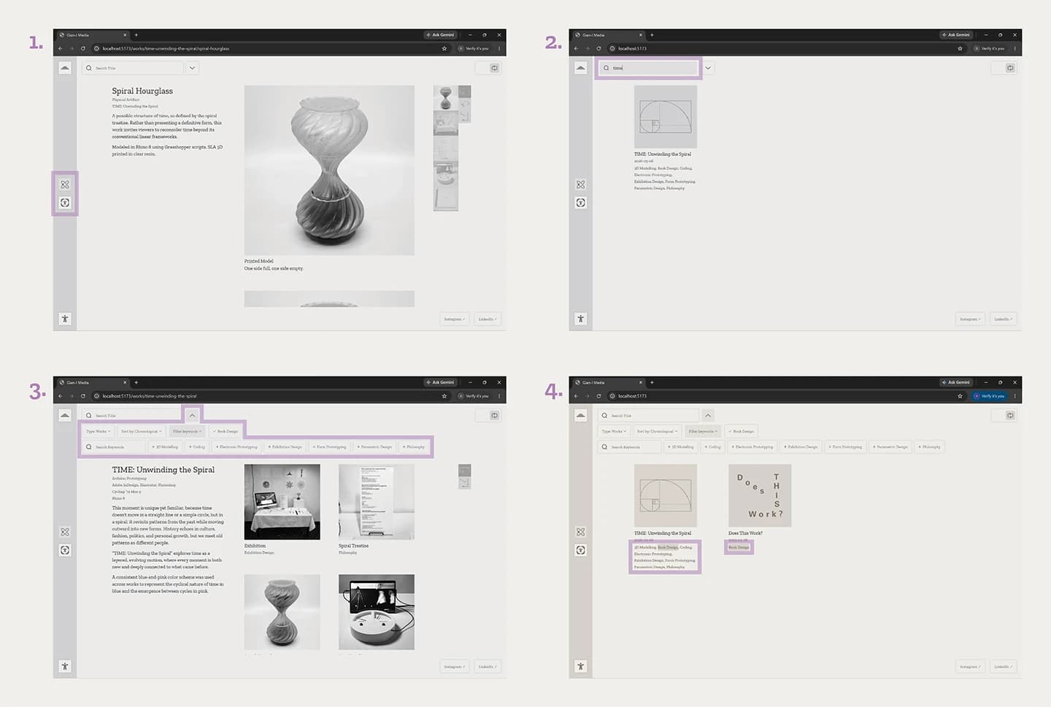Open the 'Spiral Treatise' photo thumbnail

[377, 502]
